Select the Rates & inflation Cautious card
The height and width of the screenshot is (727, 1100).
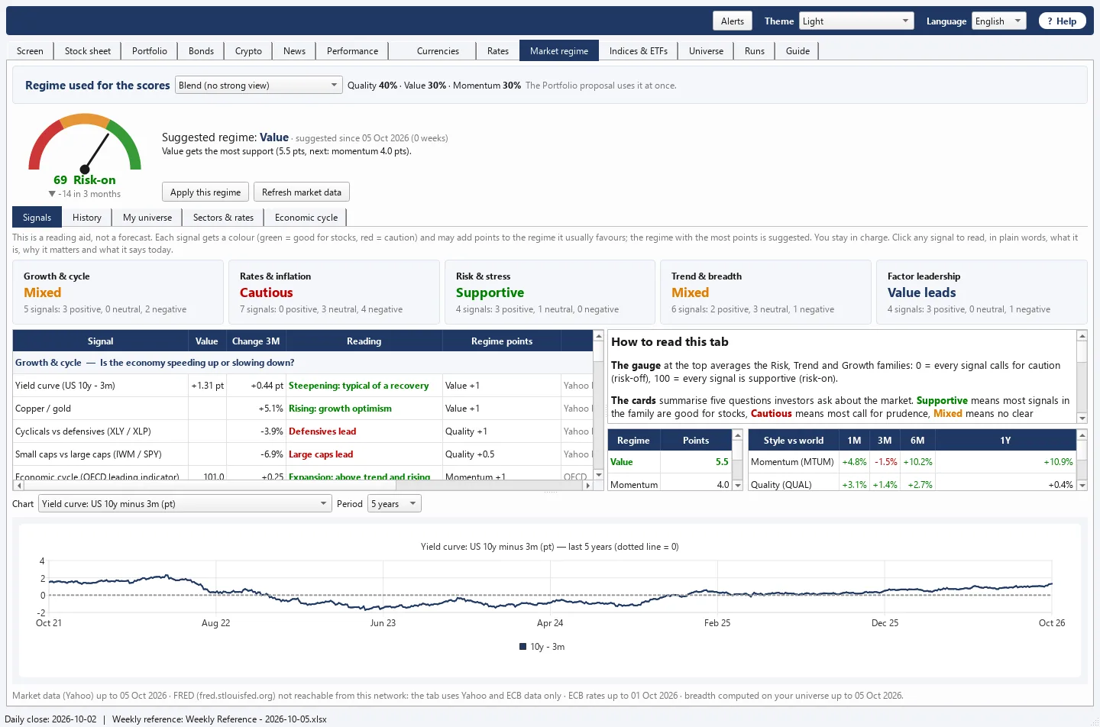pos(335,292)
